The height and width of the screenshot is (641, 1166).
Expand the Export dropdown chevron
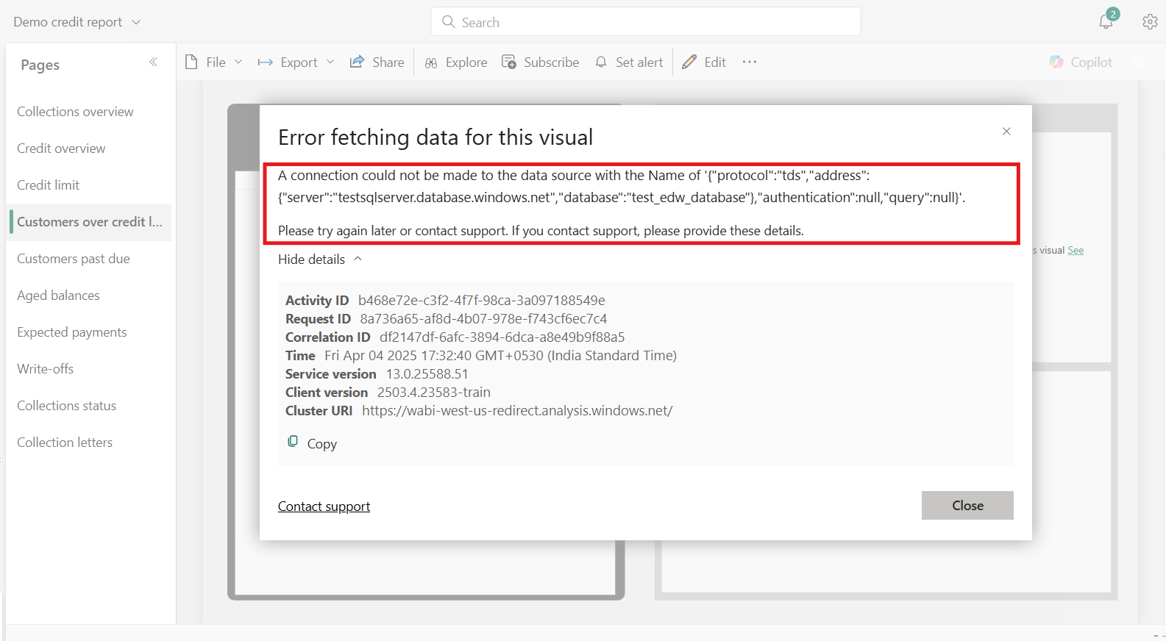click(330, 62)
